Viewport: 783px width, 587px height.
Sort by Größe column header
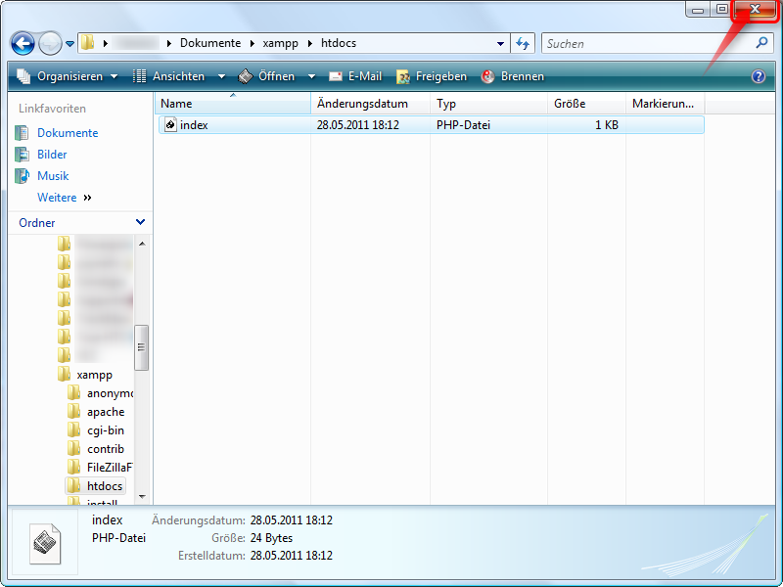coord(586,104)
